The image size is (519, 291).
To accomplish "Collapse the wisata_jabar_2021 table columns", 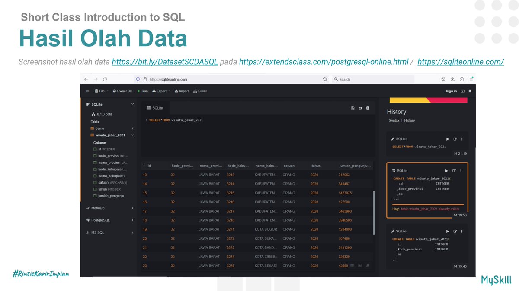I will (x=133, y=135).
